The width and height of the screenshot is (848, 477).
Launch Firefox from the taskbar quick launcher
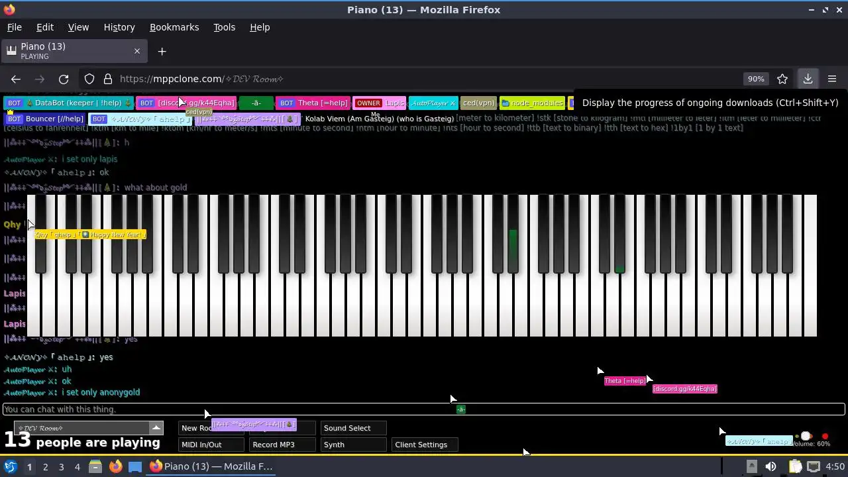click(x=115, y=466)
